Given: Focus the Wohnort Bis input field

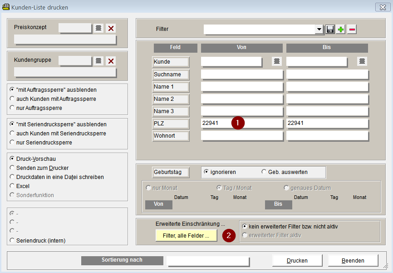Looking at the screenshot, I should [327, 135].
